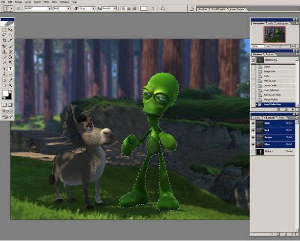Image resolution: width=300 pixels, height=241 pixels.
Task: Select the Brush tool
Action: coord(10,46)
